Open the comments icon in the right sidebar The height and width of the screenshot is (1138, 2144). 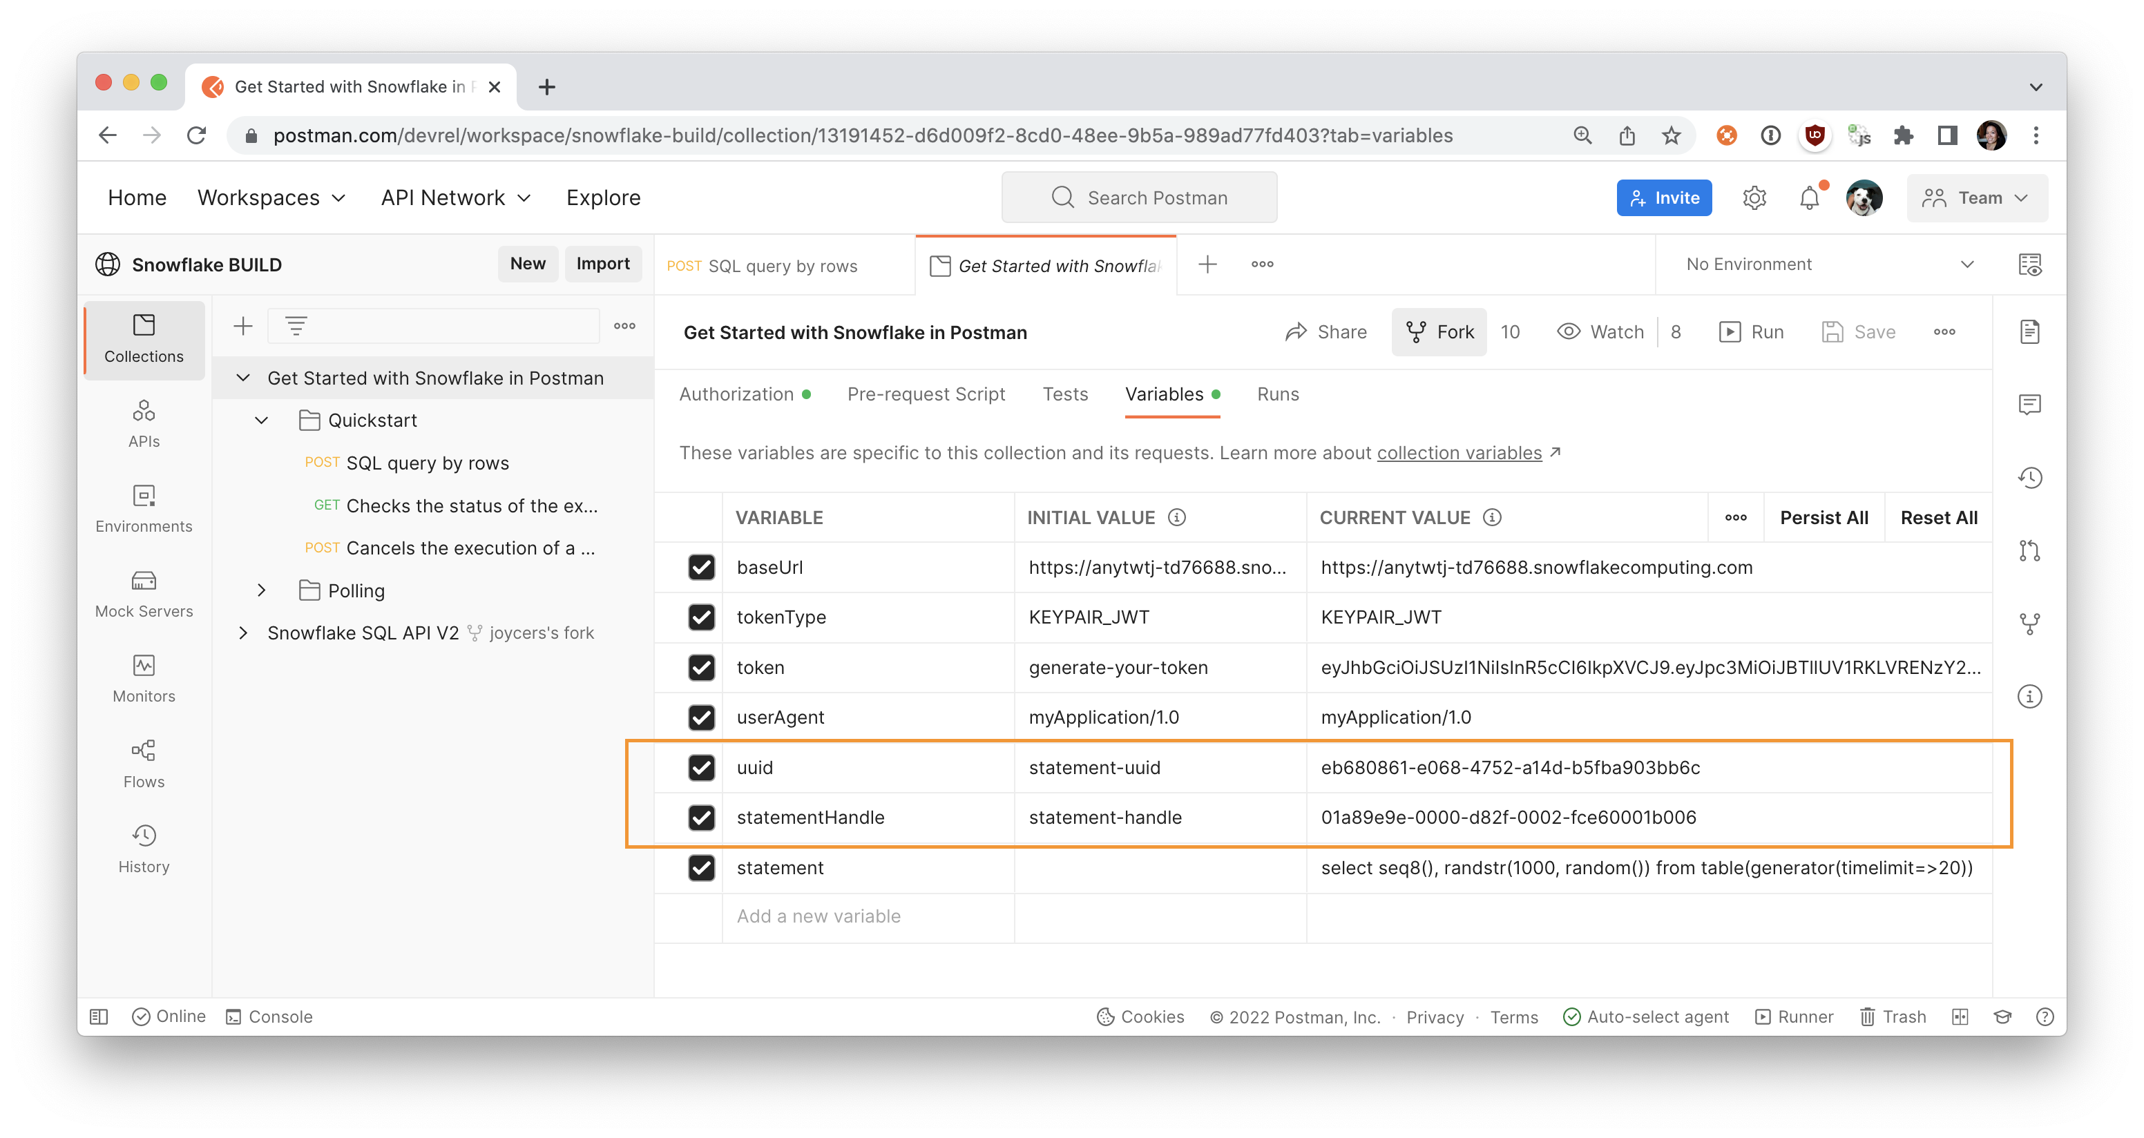click(x=2029, y=405)
